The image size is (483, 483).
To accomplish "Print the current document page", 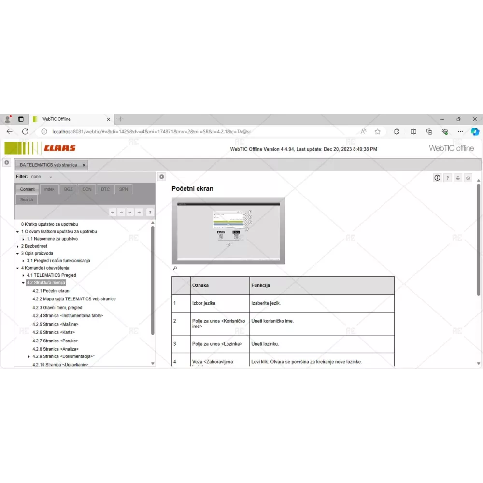I will pos(458,178).
